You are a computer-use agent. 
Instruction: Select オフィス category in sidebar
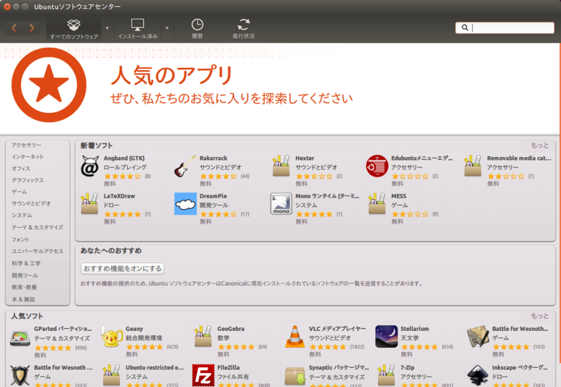[x=21, y=168]
